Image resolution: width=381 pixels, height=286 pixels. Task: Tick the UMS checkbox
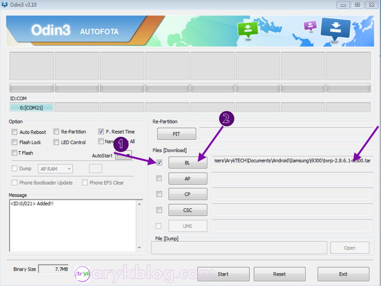click(x=159, y=226)
